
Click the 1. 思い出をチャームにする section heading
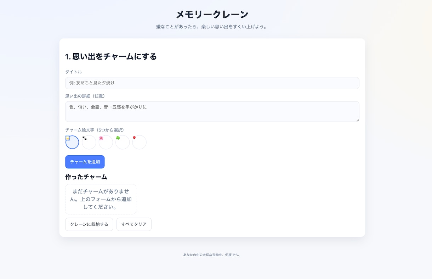coord(111,56)
